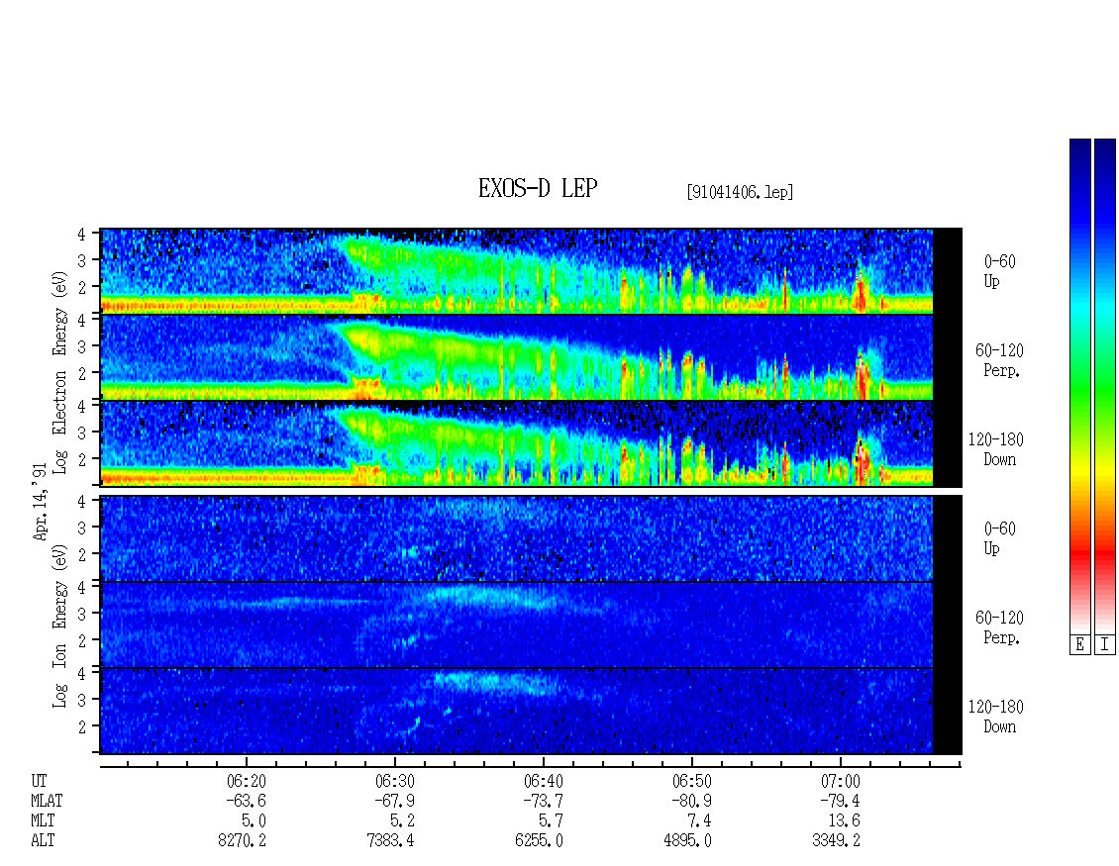Select the Log Ion Energy (eV) axis label
The image size is (1119, 866).
59,626
